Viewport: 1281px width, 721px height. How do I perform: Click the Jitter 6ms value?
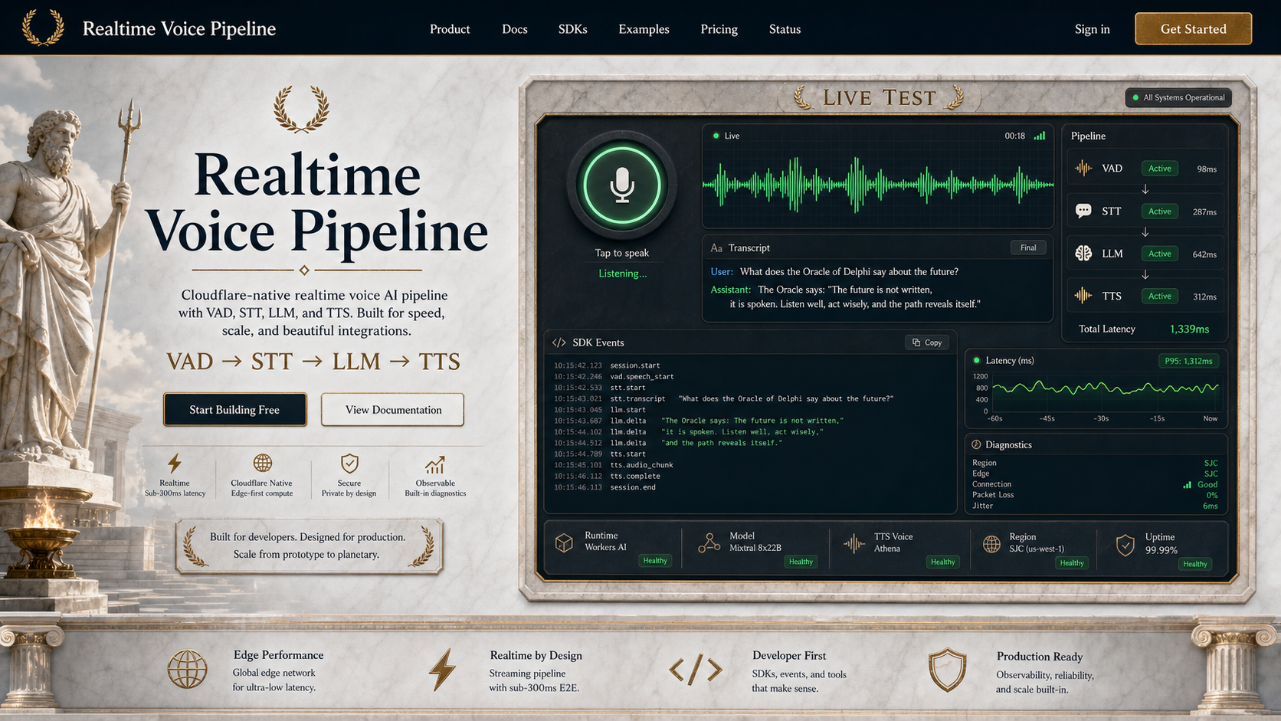click(1211, 506)
